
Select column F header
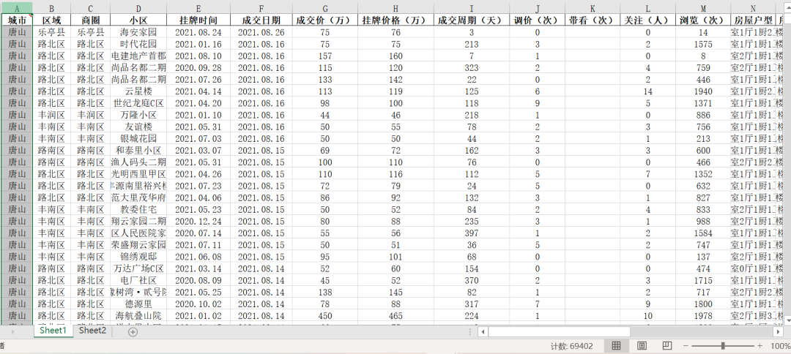261,8
